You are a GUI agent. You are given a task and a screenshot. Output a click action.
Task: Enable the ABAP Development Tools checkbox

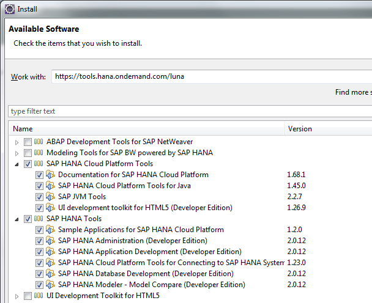click(28, 142)
